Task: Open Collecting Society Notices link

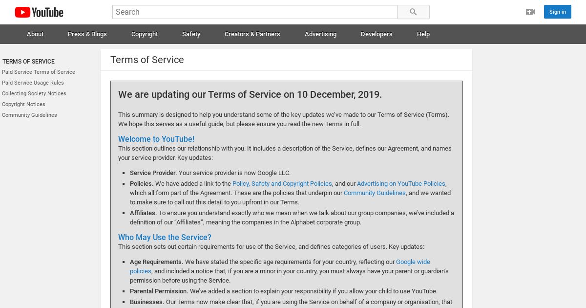Action: click(34, 93)
